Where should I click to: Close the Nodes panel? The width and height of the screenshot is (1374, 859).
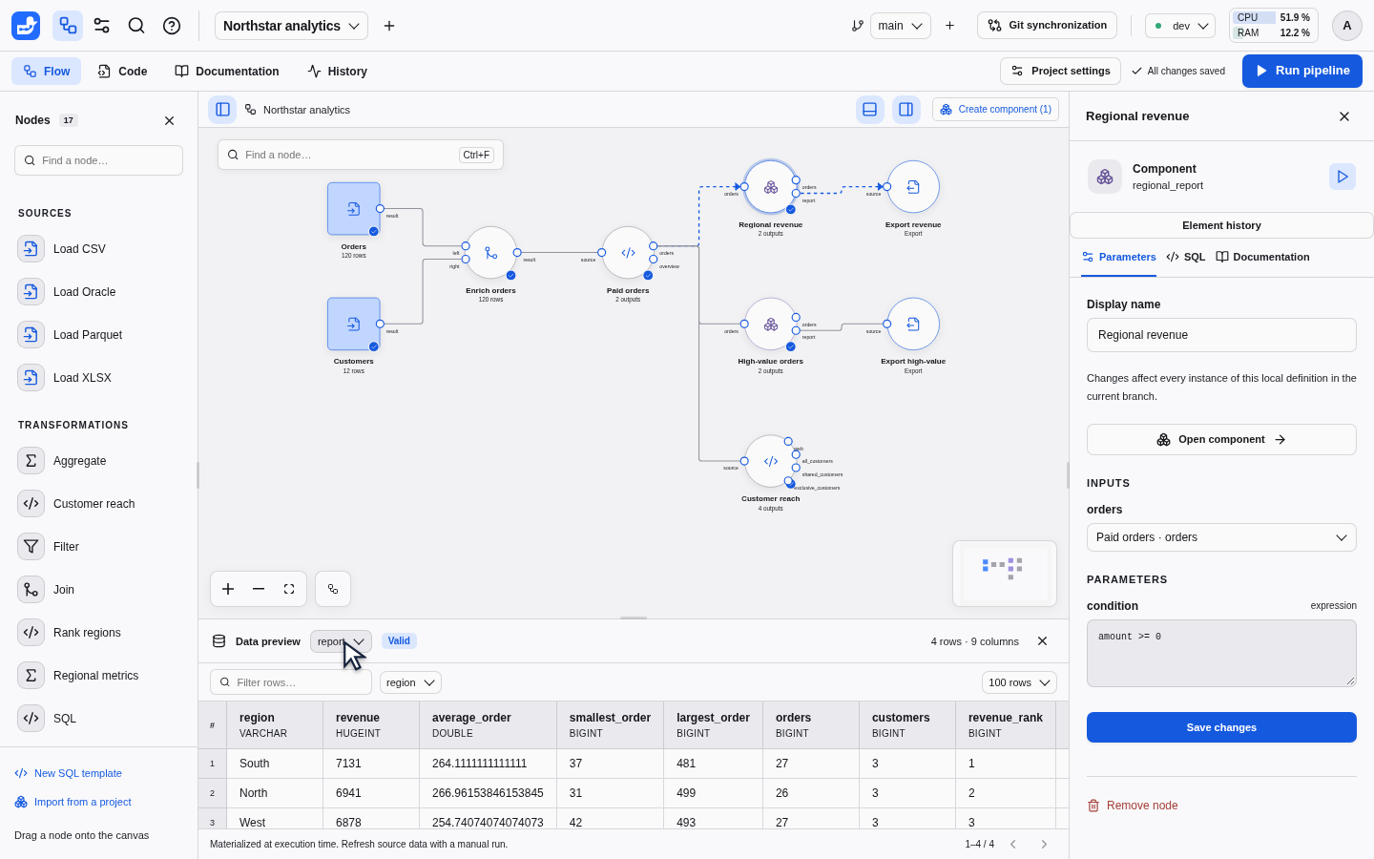coord(170,121)
